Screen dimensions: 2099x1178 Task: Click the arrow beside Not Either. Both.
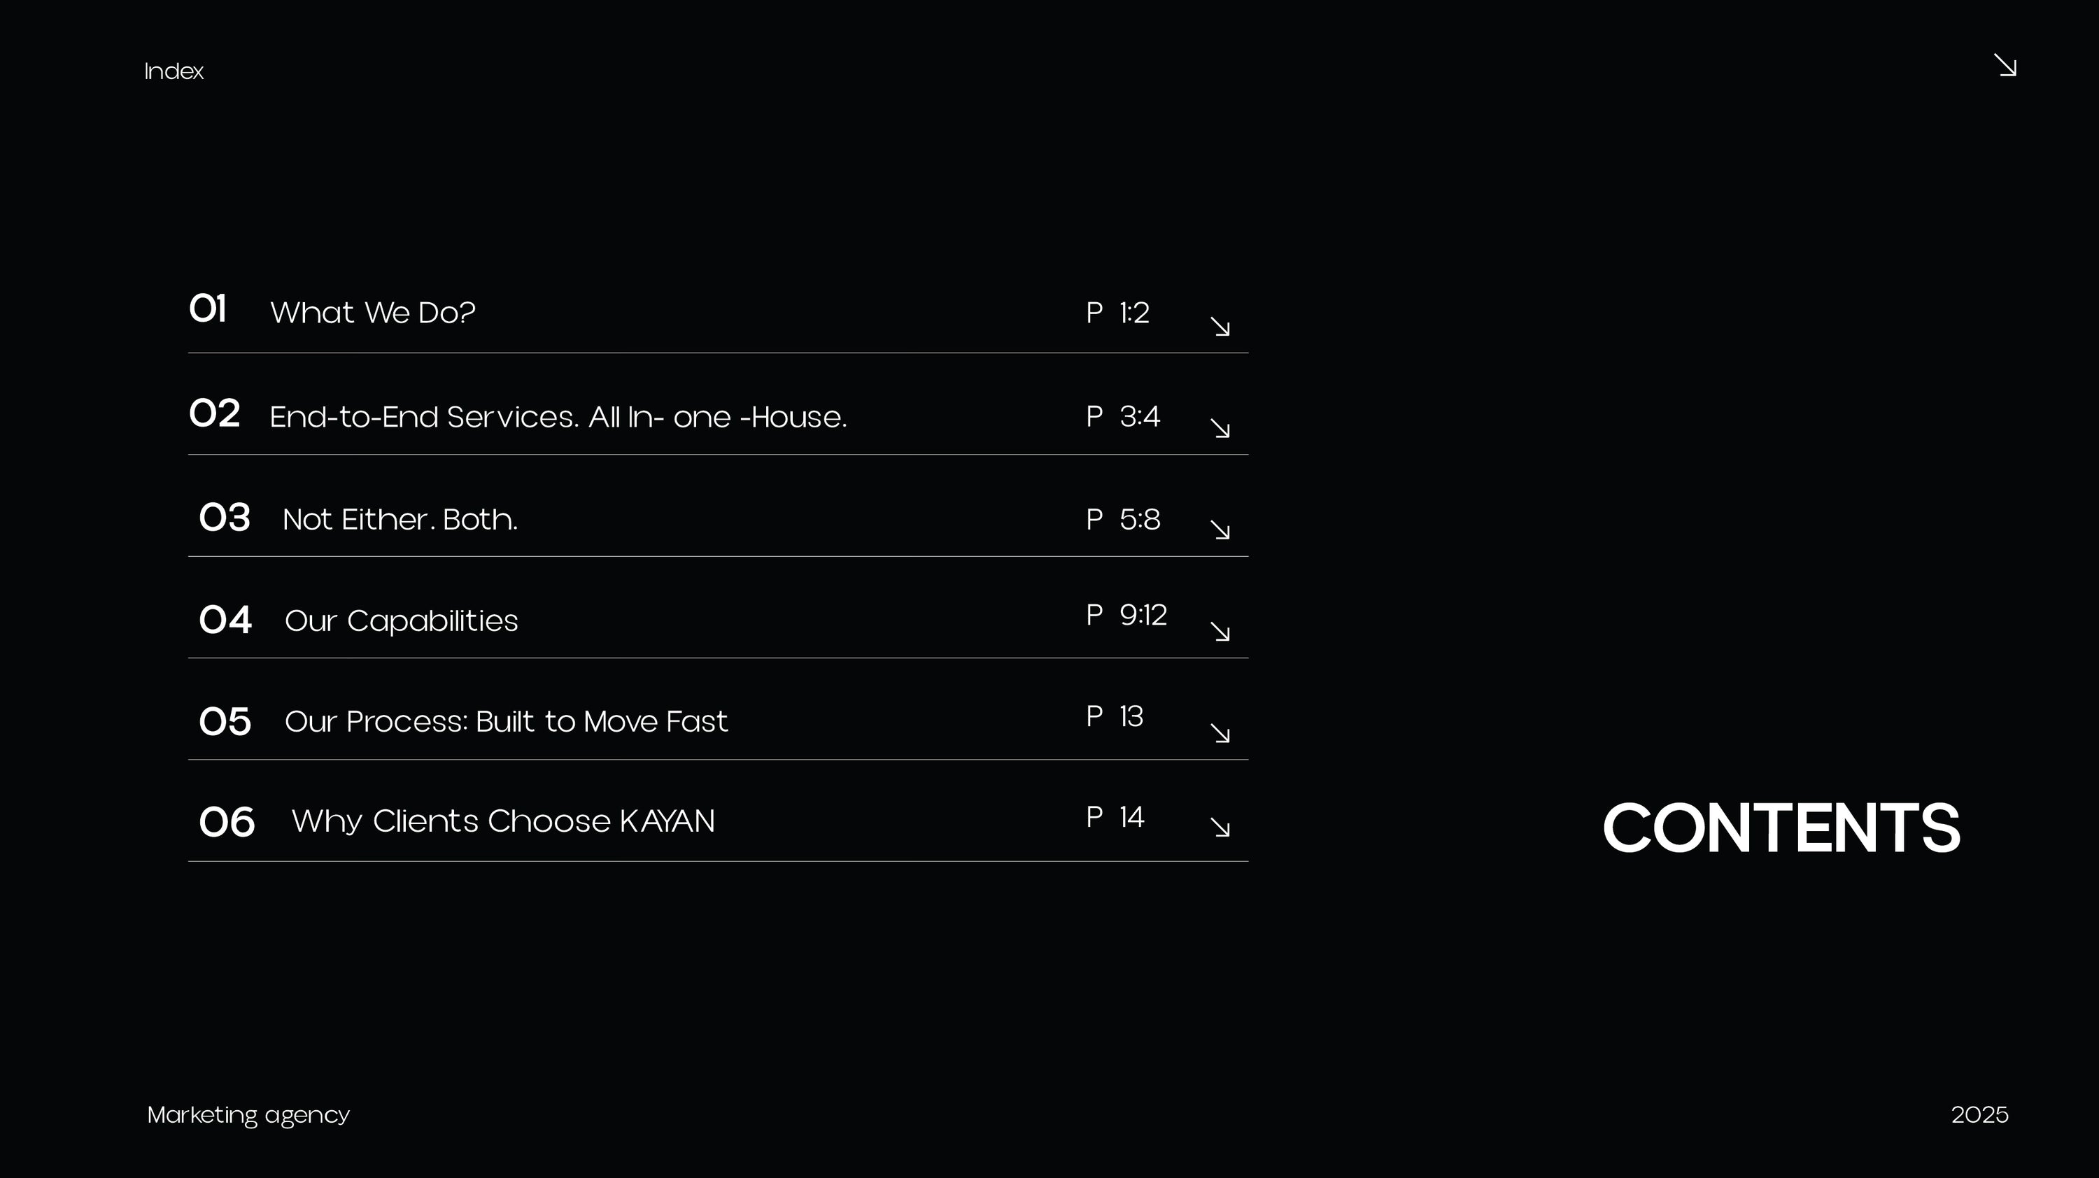(1220, 530)
